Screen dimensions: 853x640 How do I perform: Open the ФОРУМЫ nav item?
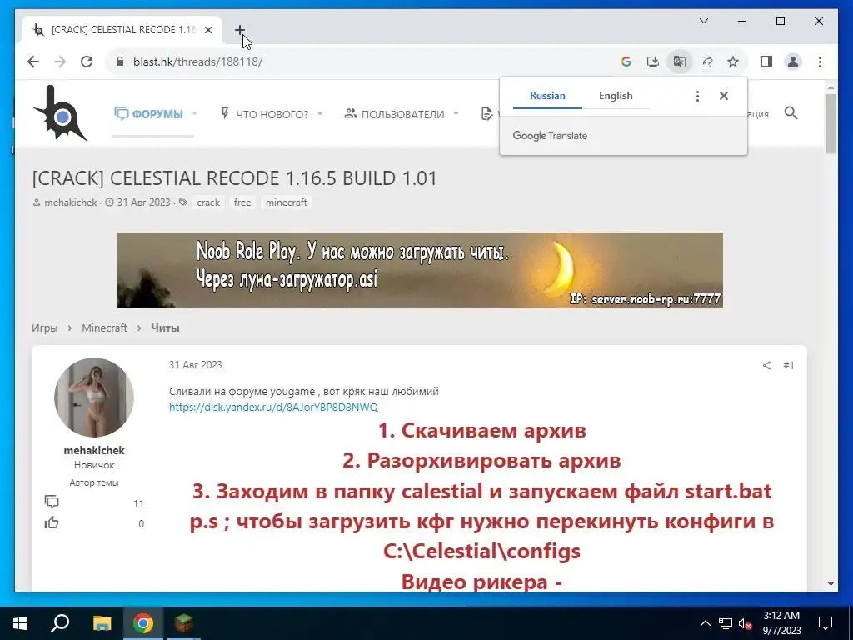pyautogui.click(x=148, y=114)
